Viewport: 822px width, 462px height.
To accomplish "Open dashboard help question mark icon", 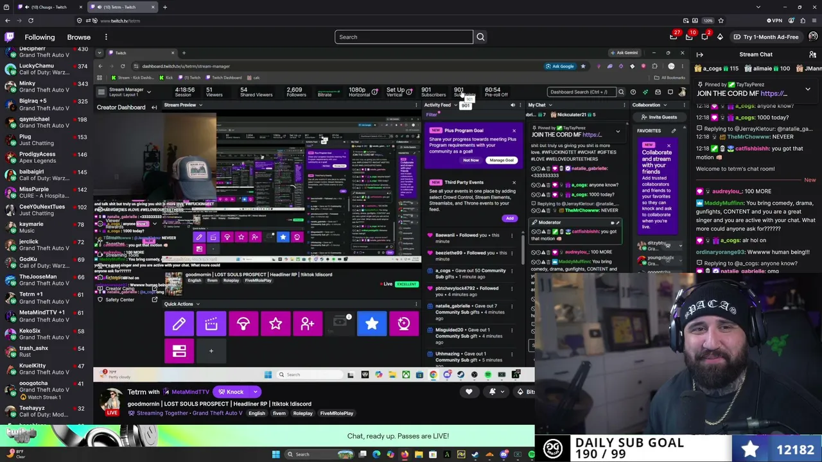I will point(633,92).
